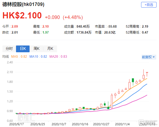Click the 成交额 value 1736.84万
159x127 pixels.
pyautogui.click(x=84, y=32)
